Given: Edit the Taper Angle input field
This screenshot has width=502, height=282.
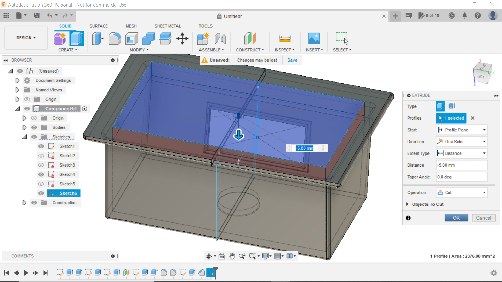Looking at the screenshot, I should (461, 177).
